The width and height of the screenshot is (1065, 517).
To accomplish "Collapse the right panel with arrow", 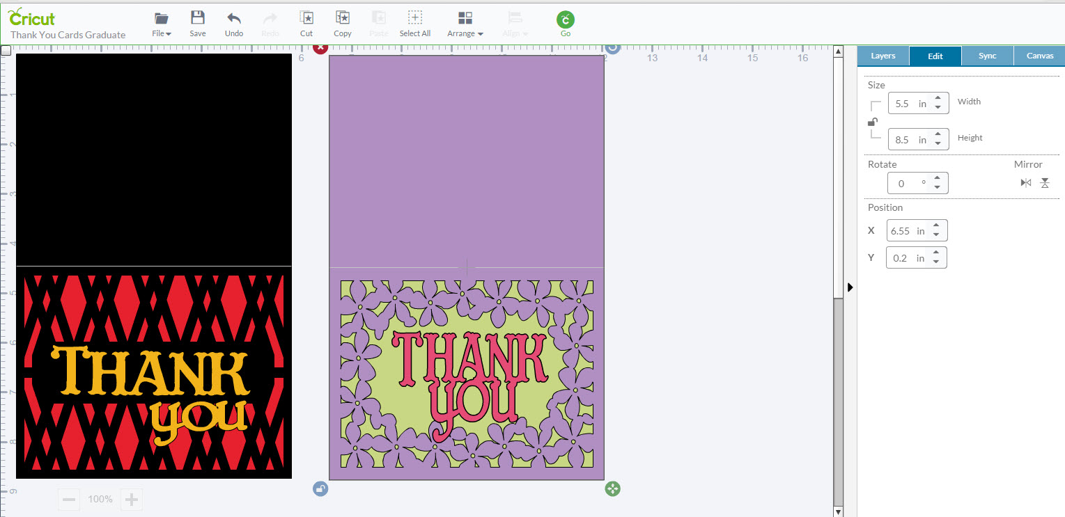I will 850,287.
